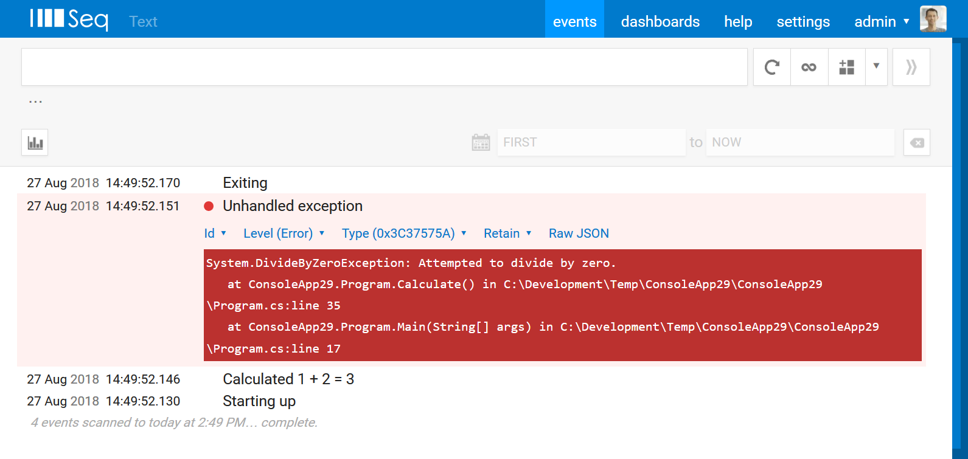Viewport: 968px width, 459px height.
Task: Open the calendar date picker icon
Action: (x=481, y=143)
